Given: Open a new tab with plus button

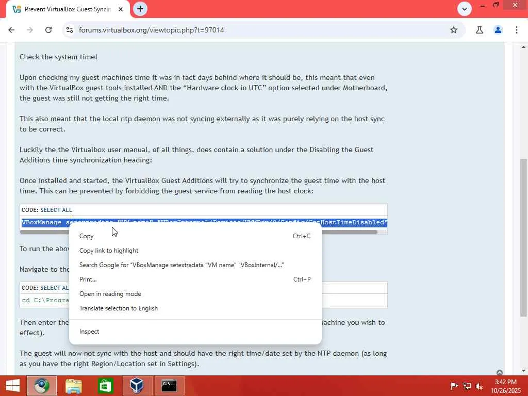Looking at the screenshot, I should coord(140,9).
